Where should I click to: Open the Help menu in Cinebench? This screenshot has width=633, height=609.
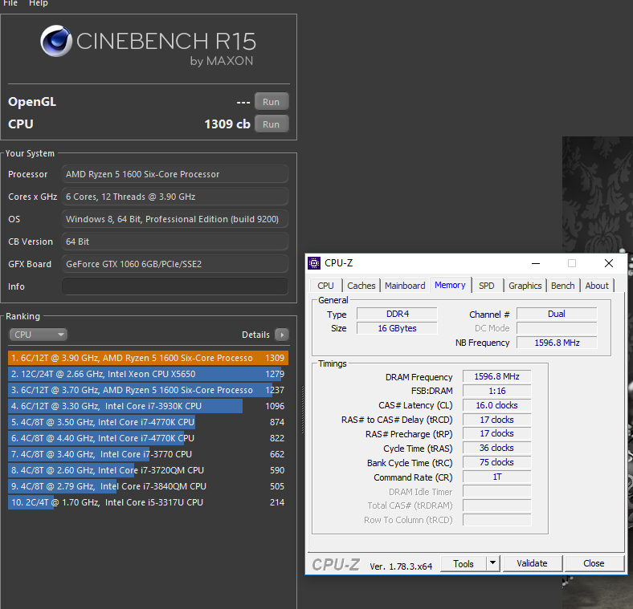(39, 3)
